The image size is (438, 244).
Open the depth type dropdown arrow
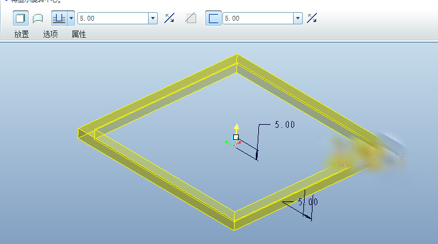coord(71,18)
